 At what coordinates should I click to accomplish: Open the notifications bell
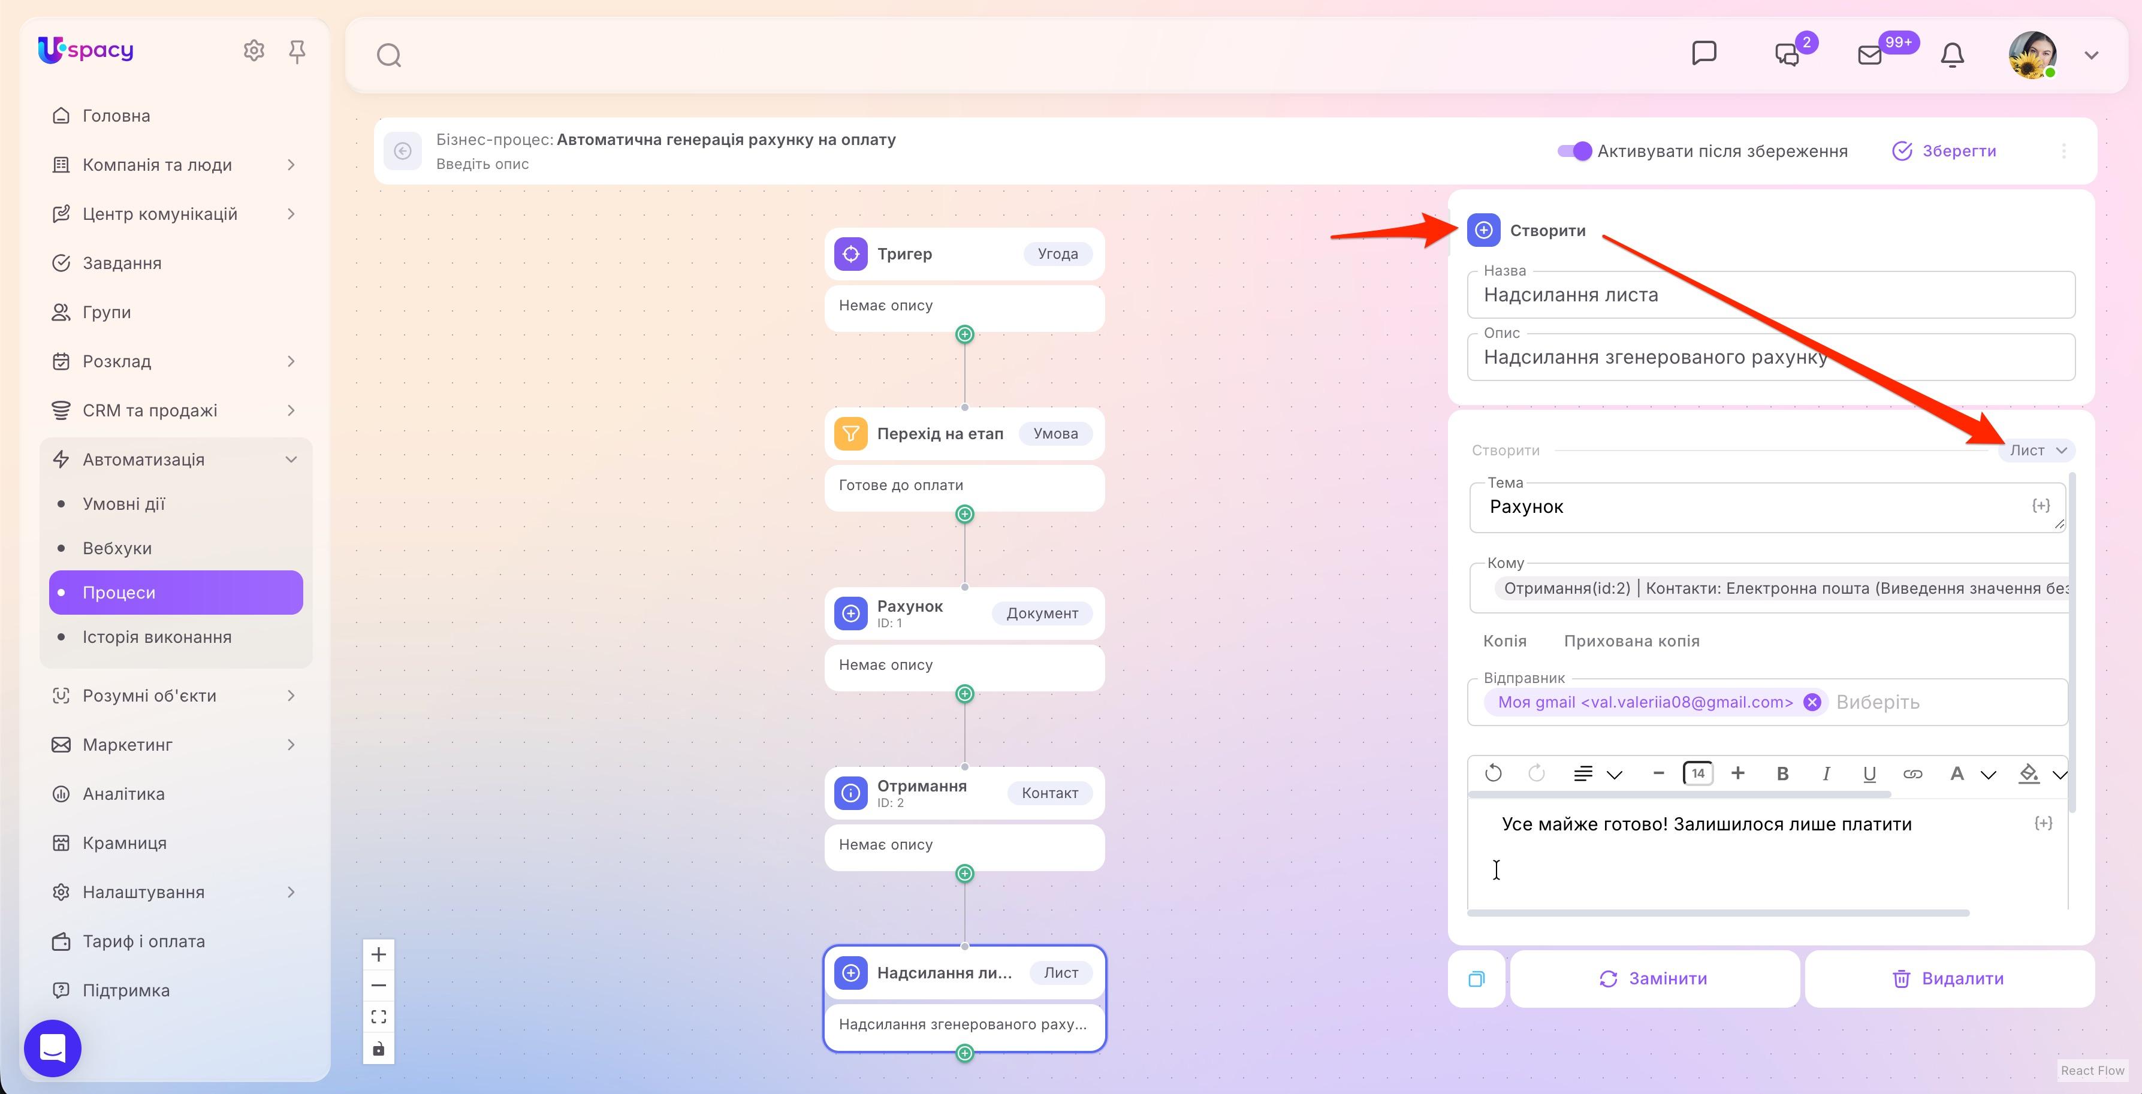(x=1951, y=55)
